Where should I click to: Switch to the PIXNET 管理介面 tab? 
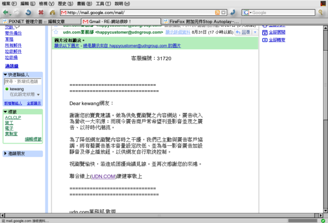click(x=41, y=21)
